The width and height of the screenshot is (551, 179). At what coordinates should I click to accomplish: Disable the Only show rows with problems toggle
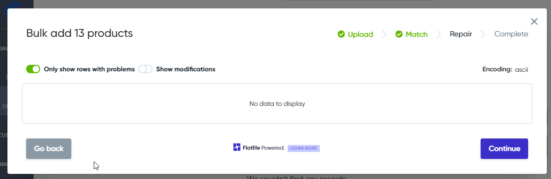33,69
